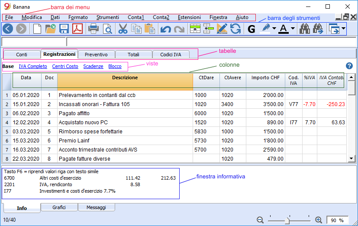Open the Formato menu
358x226 pixels.
click(78, 17)
